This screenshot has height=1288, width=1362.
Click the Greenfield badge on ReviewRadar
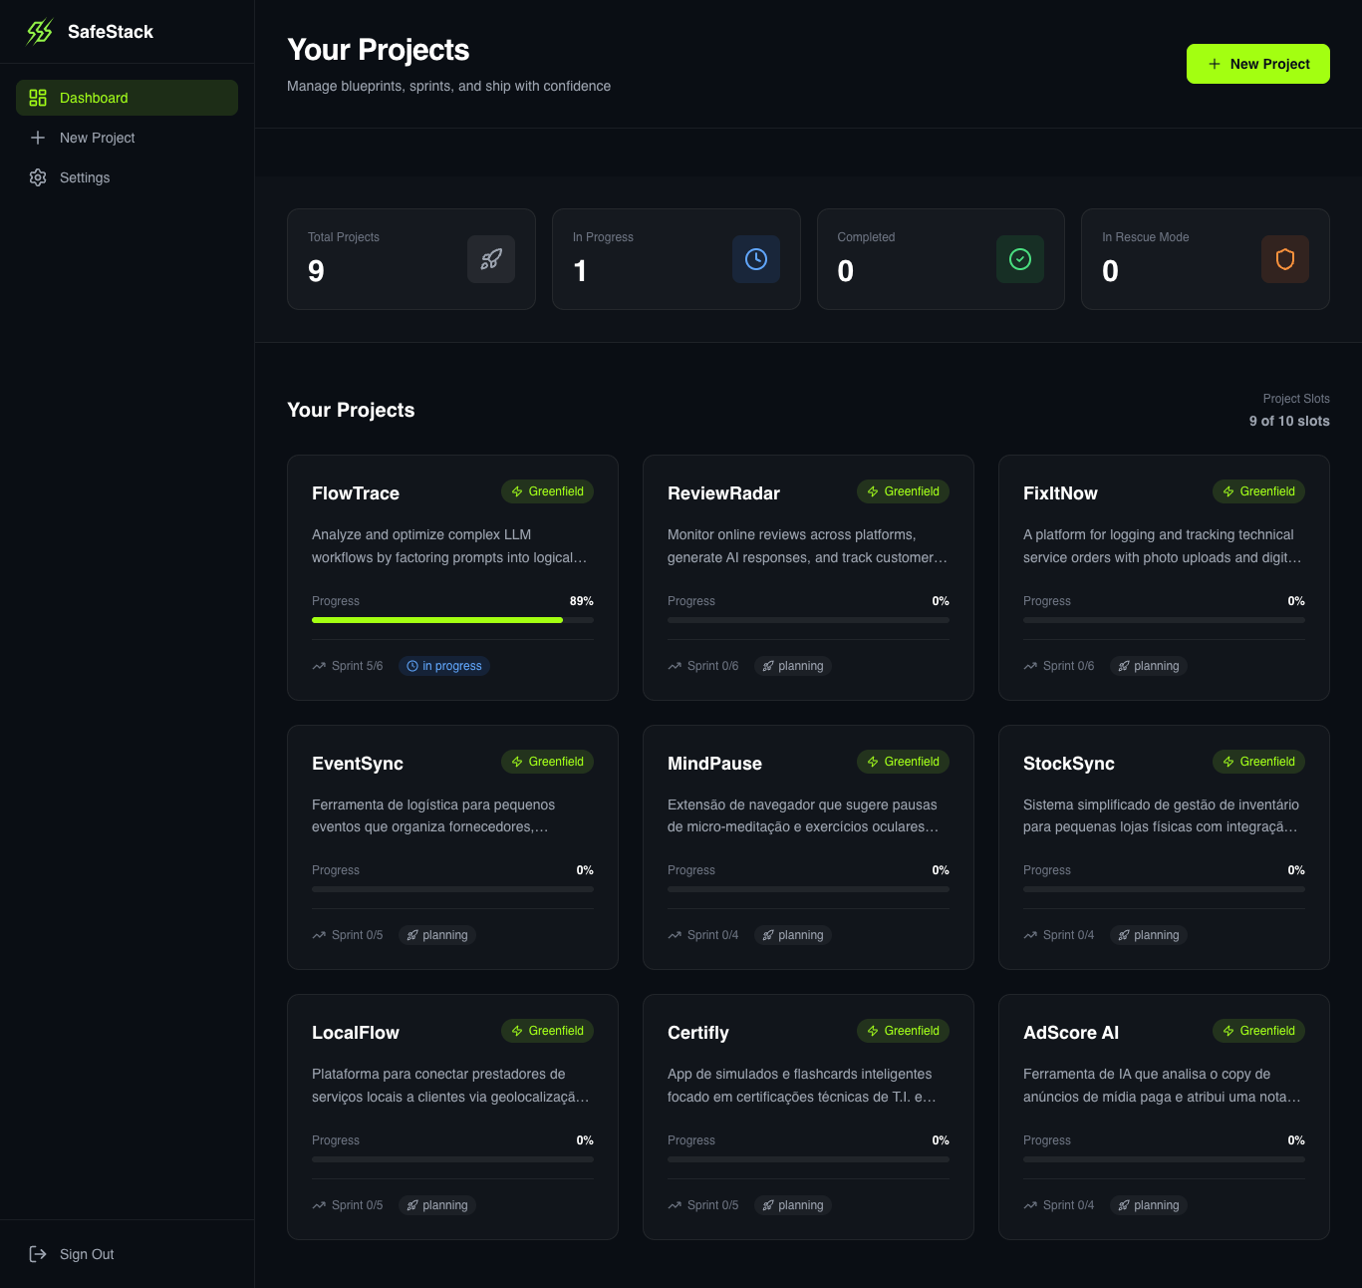click(903, 491)
